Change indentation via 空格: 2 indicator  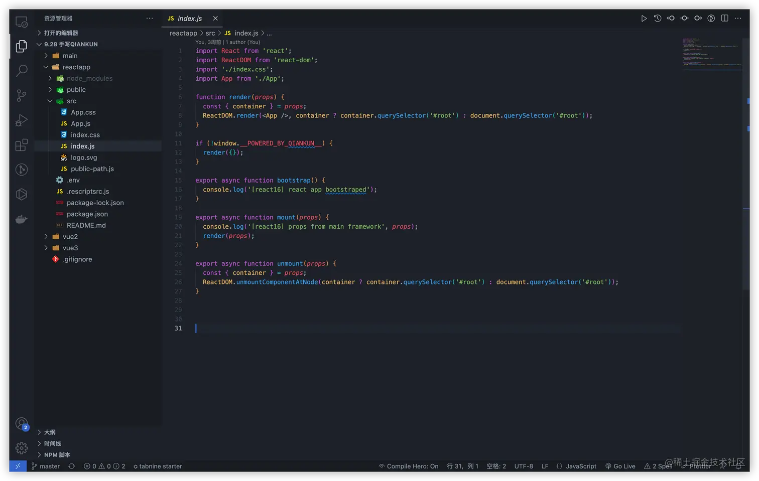click(x=496, y=466)
